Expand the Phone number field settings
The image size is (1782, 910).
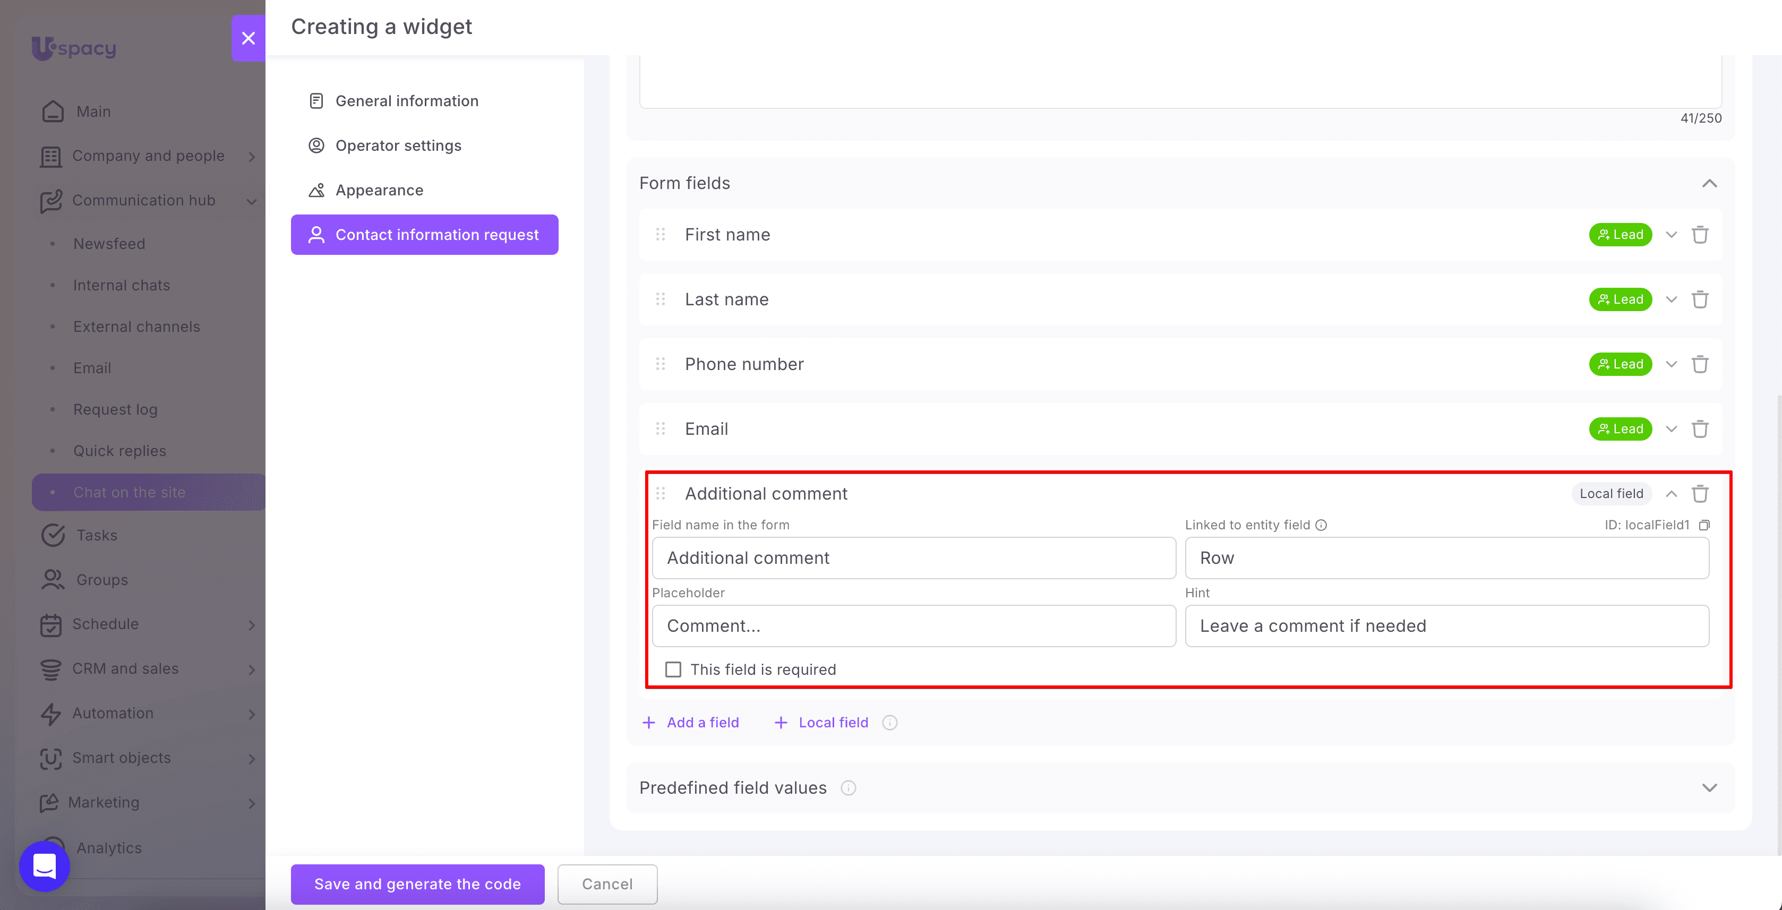(x=1672, y=364)
